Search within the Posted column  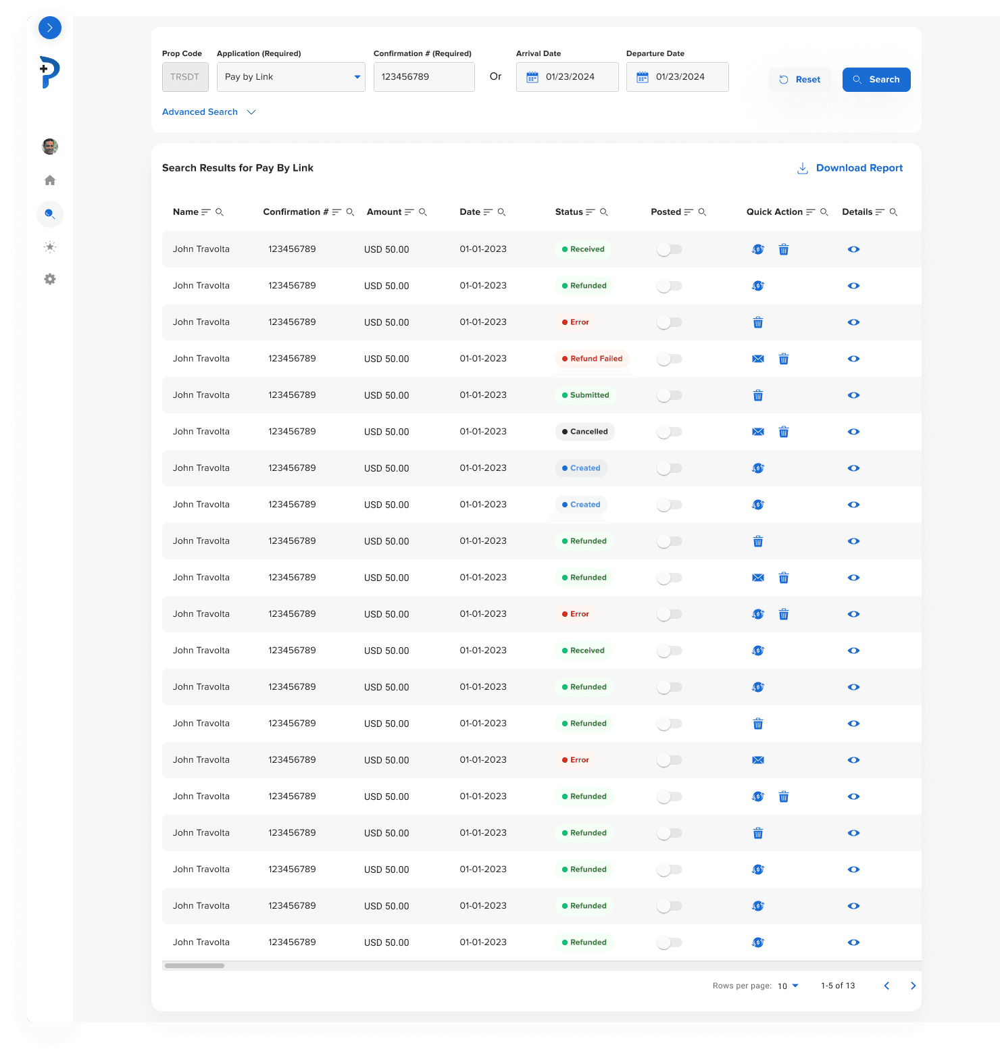(702, 212)
